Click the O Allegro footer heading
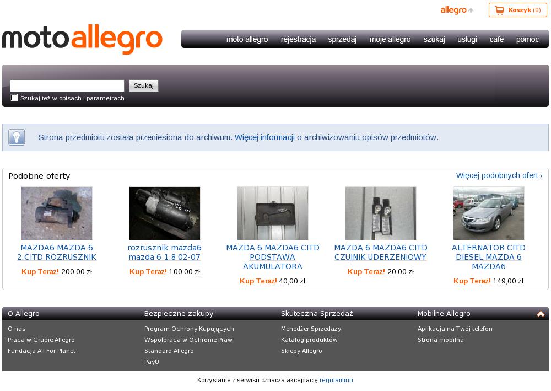 tap(24, 314)
